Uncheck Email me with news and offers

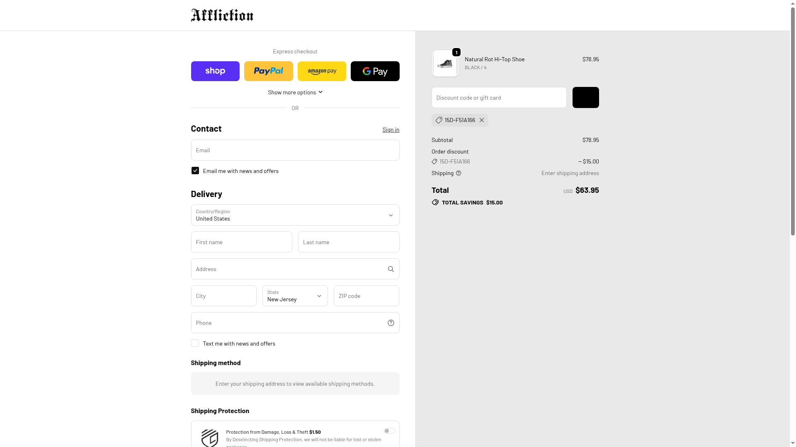195,171
